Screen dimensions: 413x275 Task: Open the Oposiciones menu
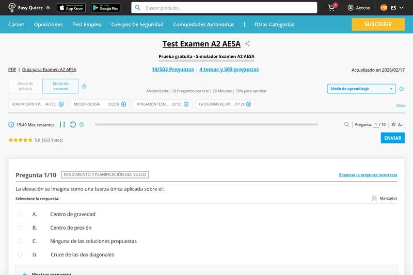click(x=48, y=24)
